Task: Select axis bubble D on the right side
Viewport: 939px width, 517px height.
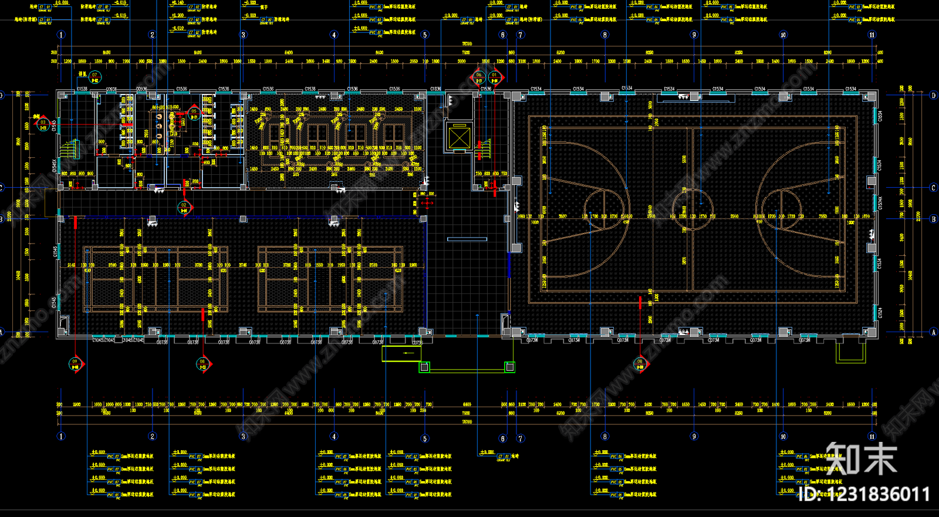Action: coord(934,95)
